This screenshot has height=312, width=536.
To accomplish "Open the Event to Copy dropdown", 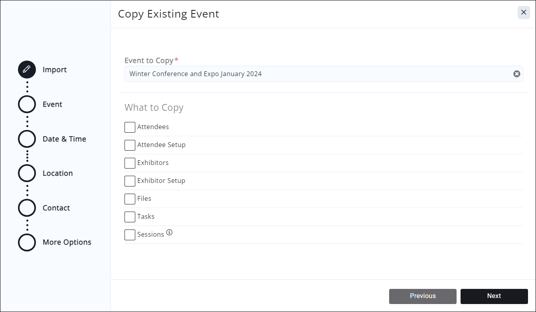I will (x=315, y=74).
